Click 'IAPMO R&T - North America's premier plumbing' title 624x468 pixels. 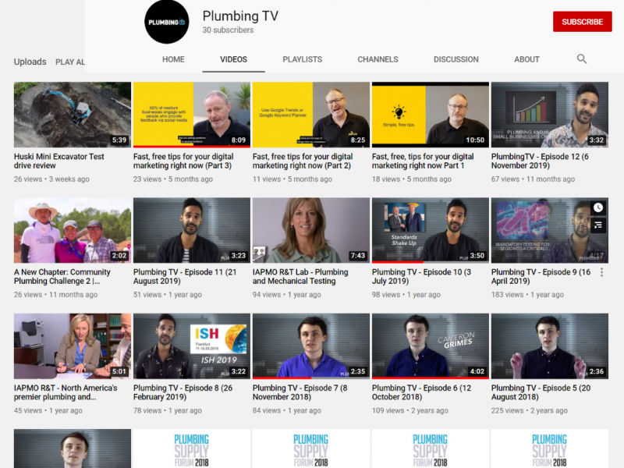[x=66, y=392]
